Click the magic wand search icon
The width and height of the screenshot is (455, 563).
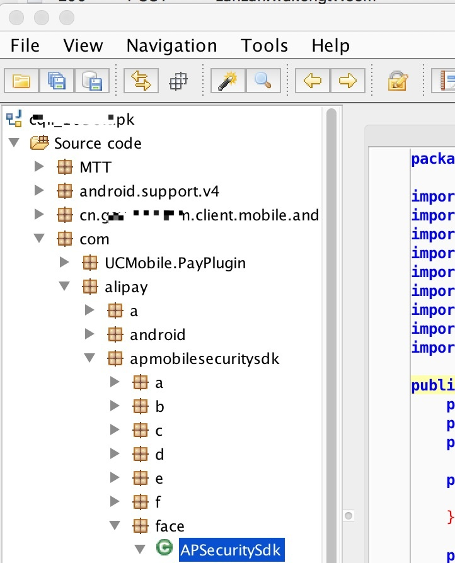click(x=228, y=81)
